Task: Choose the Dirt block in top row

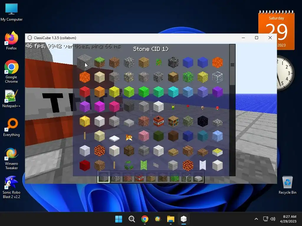Action: pyautogui.click(x=114, y=62)
